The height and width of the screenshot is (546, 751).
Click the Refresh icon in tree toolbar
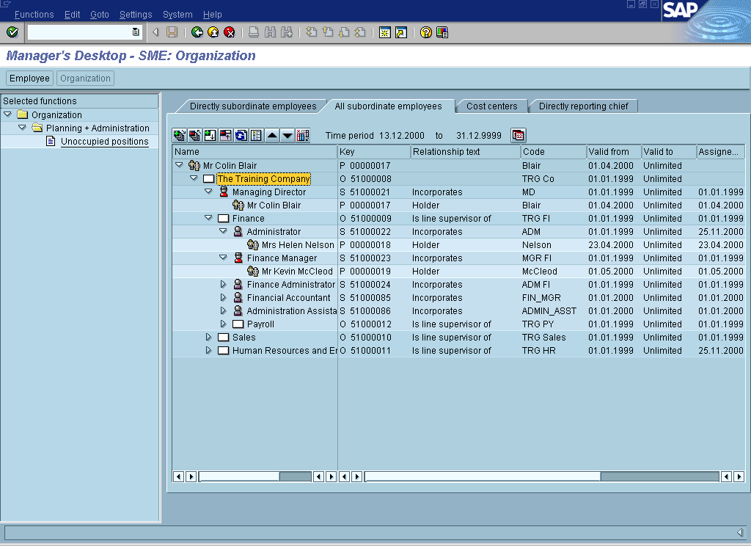coord(241,136)
